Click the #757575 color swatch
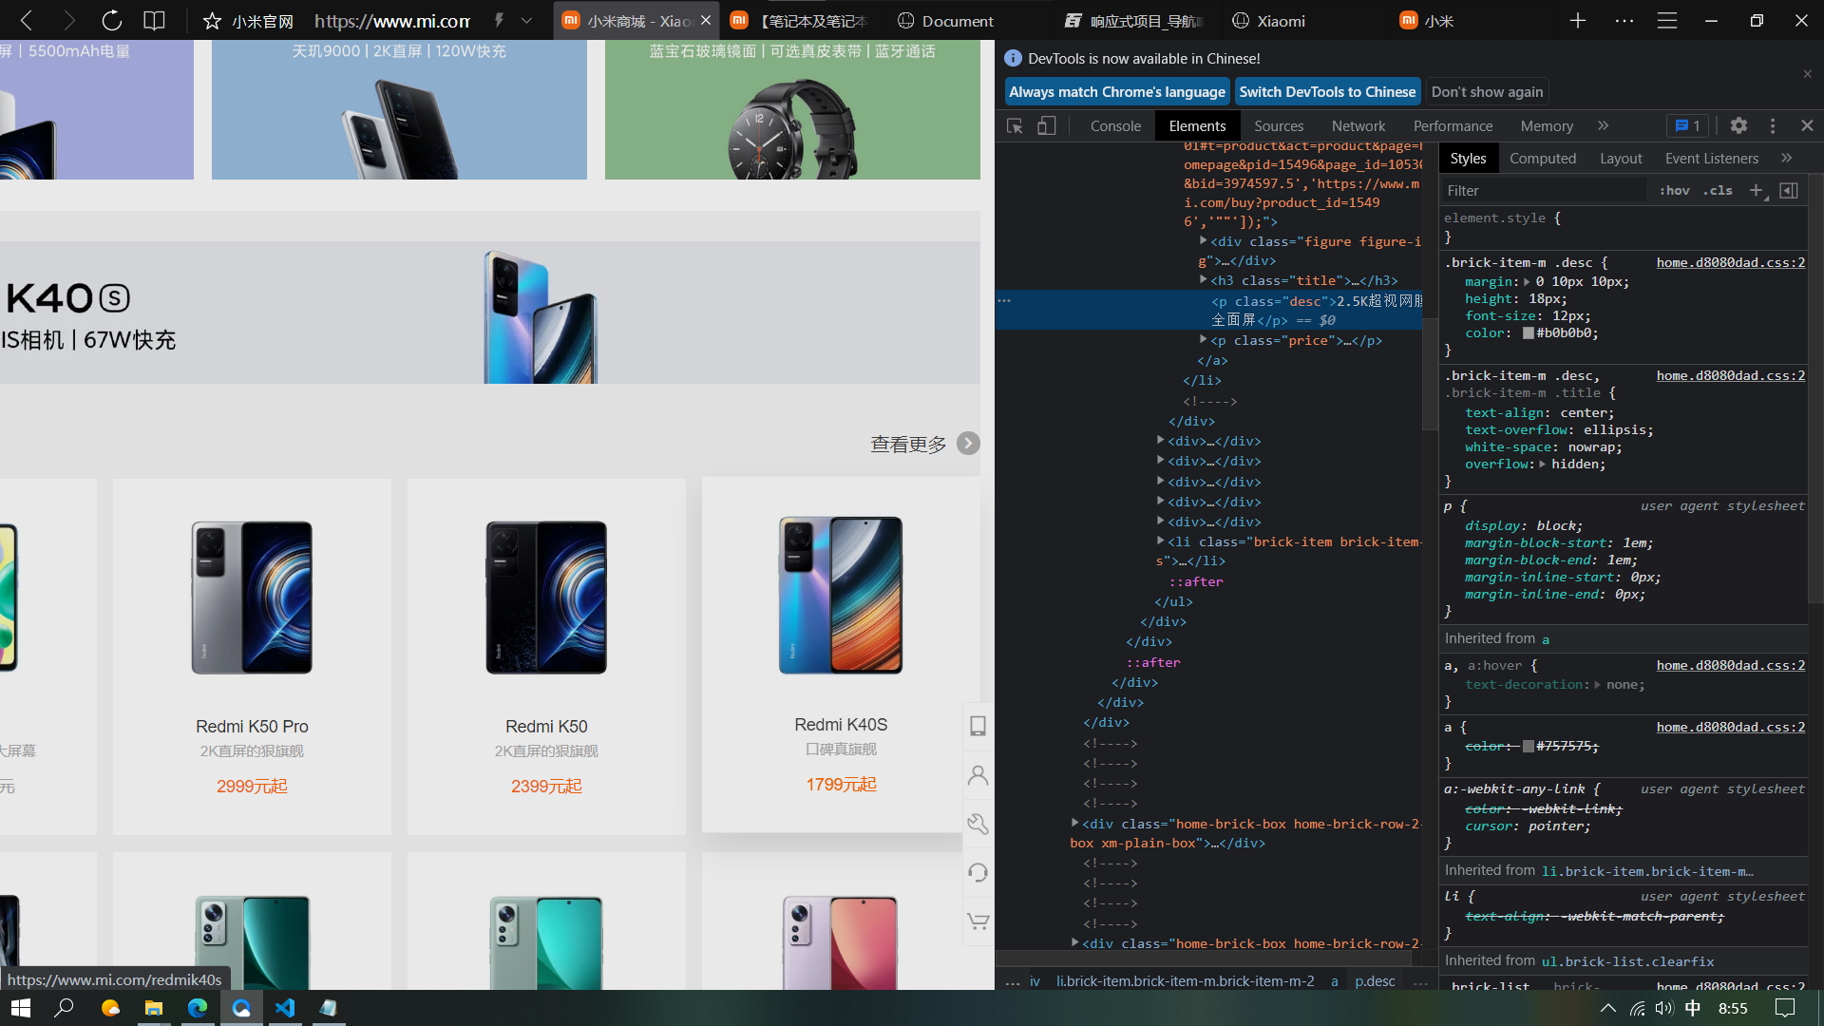Image resolution: width=1824 pixels, height=1026 pixels. (1529, 747)
